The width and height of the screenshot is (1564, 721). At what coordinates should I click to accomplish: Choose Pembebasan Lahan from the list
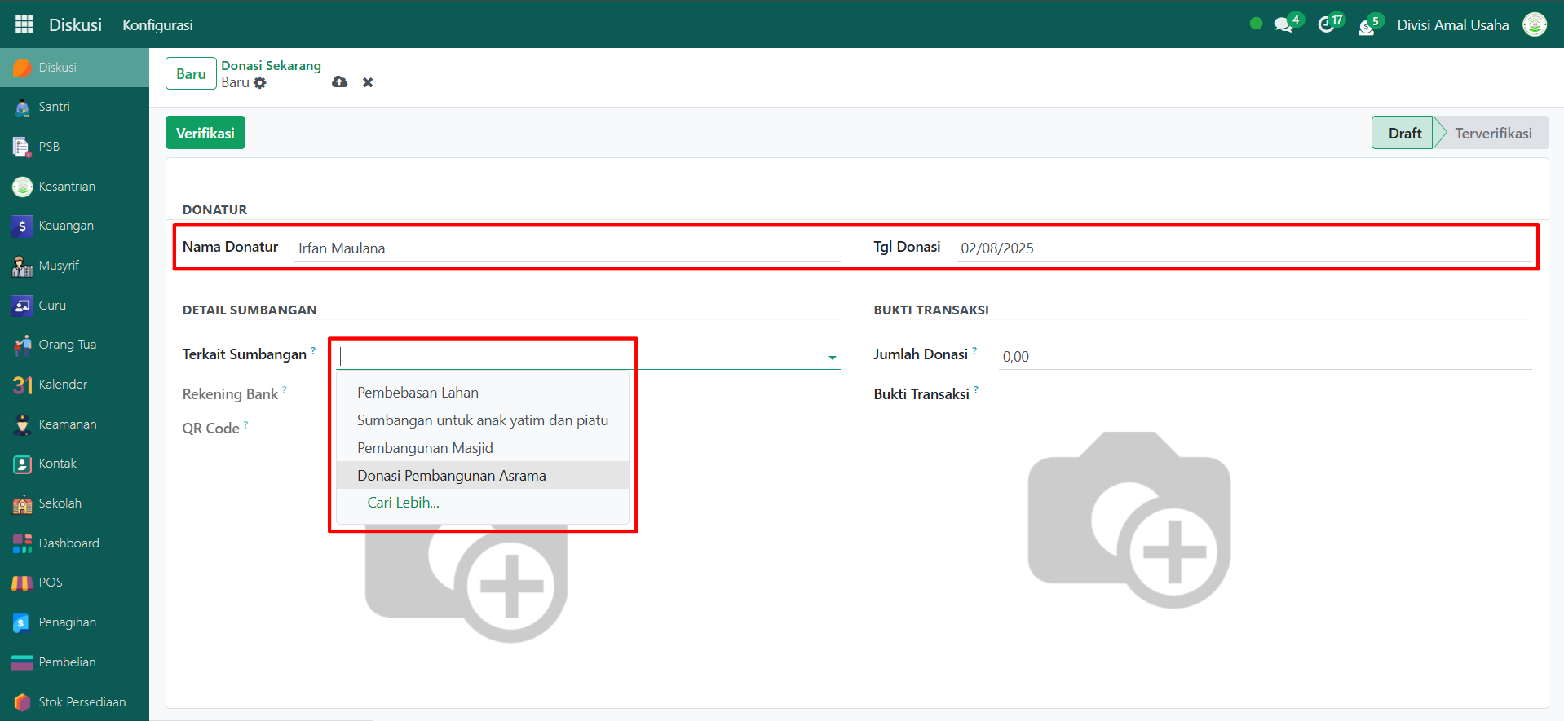point(418,393)
